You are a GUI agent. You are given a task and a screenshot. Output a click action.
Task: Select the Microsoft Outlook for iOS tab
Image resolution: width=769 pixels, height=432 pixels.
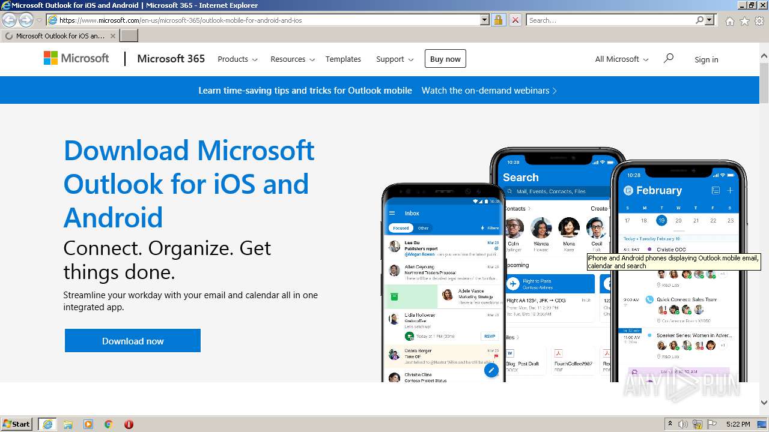point(60,36)
